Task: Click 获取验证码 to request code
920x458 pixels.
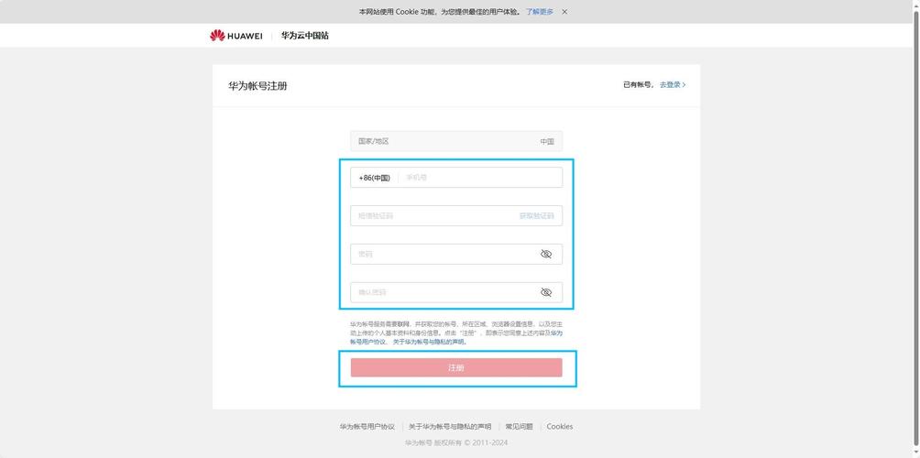Action: 536,216
